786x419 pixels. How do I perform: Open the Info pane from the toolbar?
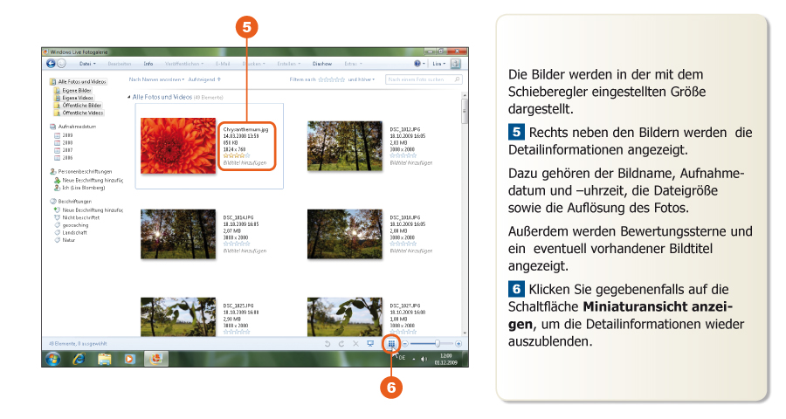click(148, 64)
